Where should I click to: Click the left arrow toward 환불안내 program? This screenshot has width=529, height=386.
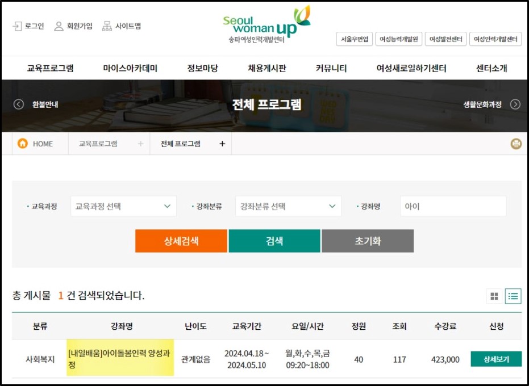point(18,104)
